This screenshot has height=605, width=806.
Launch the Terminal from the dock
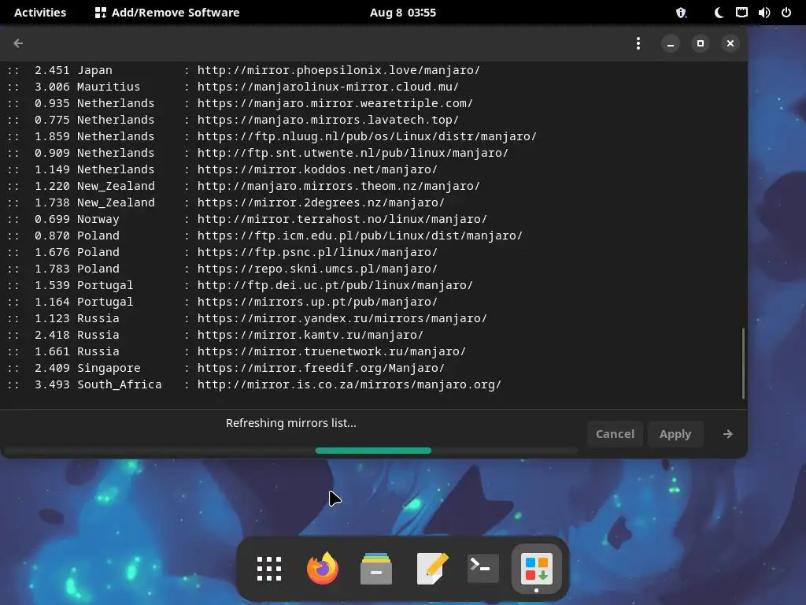click(482, 569)
